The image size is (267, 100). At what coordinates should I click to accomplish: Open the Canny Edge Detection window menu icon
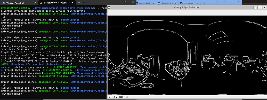(109, 7)
